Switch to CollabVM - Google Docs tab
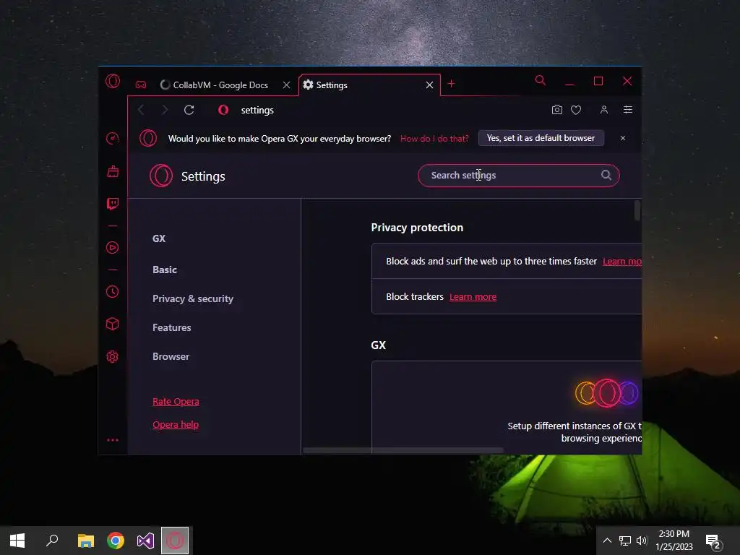Viewport: 740px width, 555px height. click(220, 85)
